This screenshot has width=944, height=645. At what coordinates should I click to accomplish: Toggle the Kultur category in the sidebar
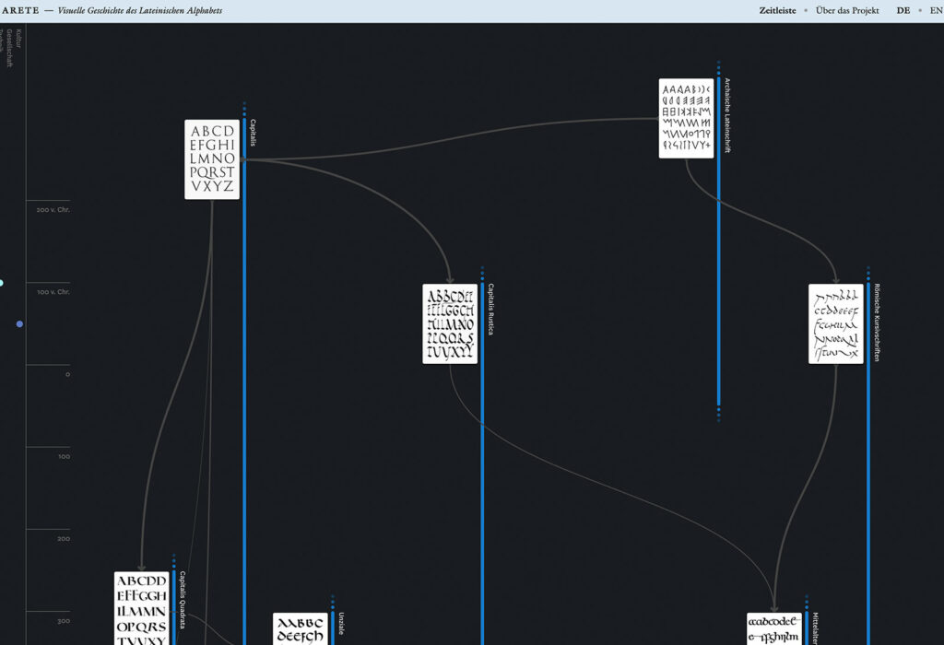18,37
